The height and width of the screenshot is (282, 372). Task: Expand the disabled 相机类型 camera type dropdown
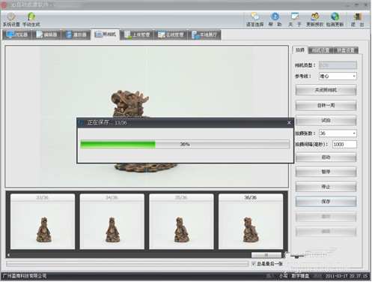point(338,65)
